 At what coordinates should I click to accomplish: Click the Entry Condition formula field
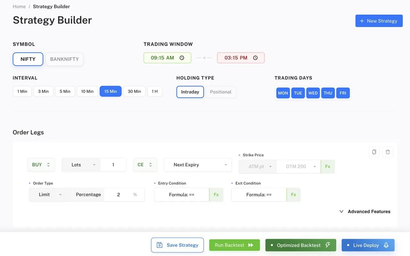coord(182,195)
